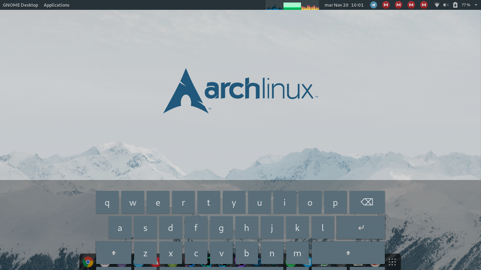Tap the d key
Viewport: 481px width, 270px height.
coord(171,227)
